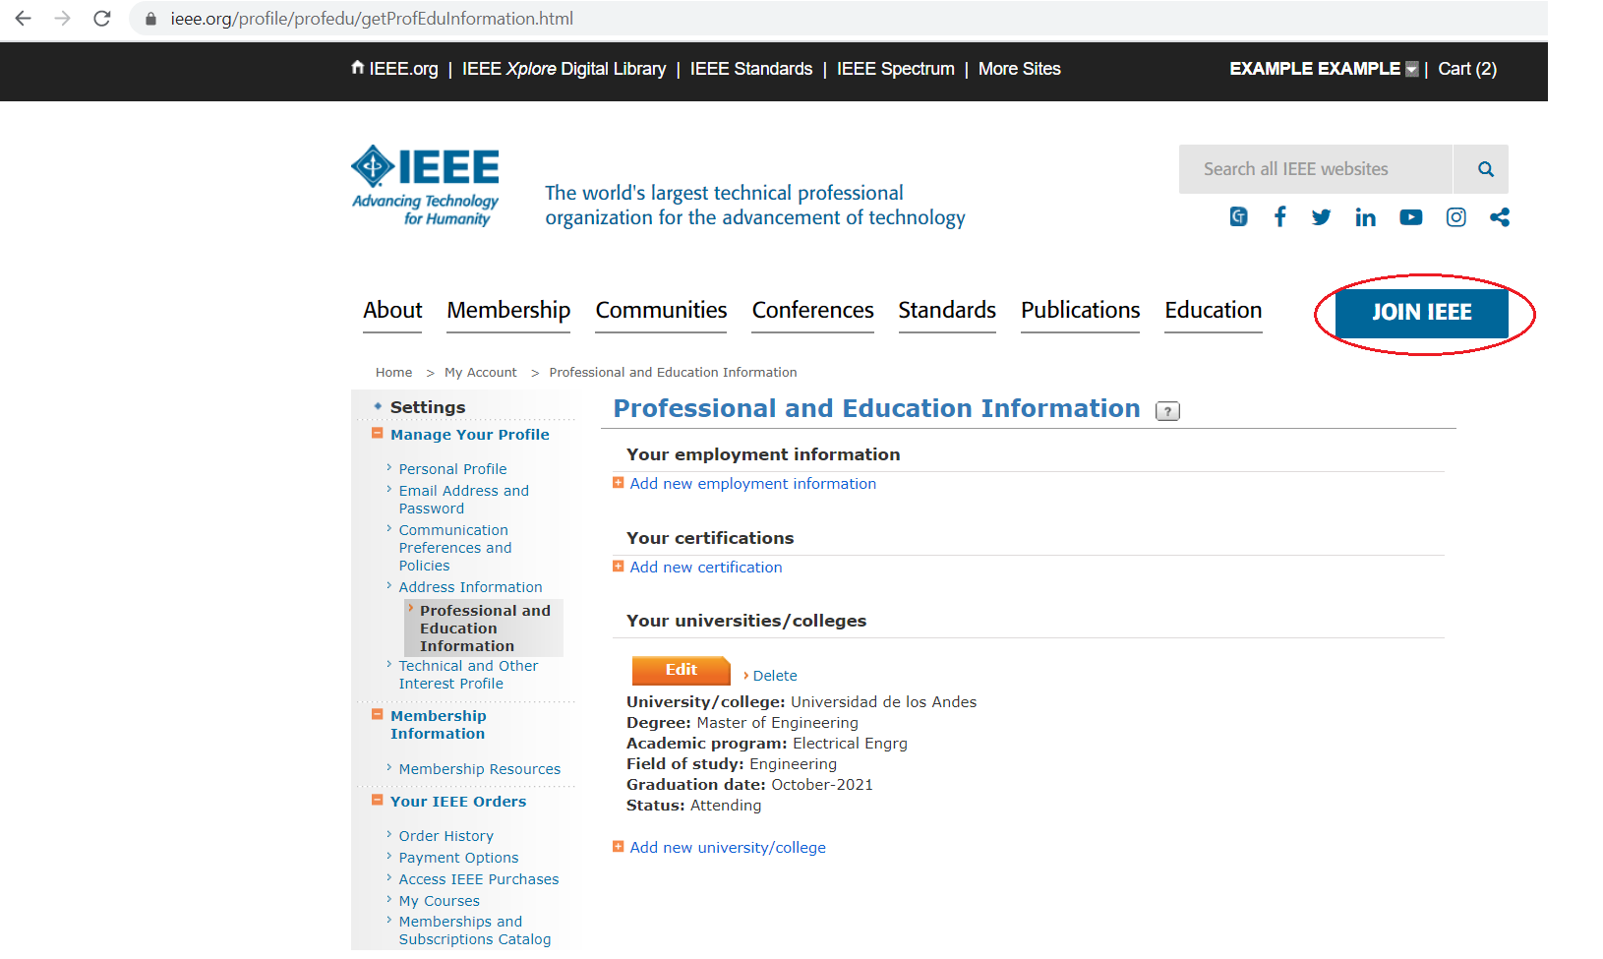Collapse the Manage Your Profile section
The width and height of the screenshot is (1603, 959).
377,434
